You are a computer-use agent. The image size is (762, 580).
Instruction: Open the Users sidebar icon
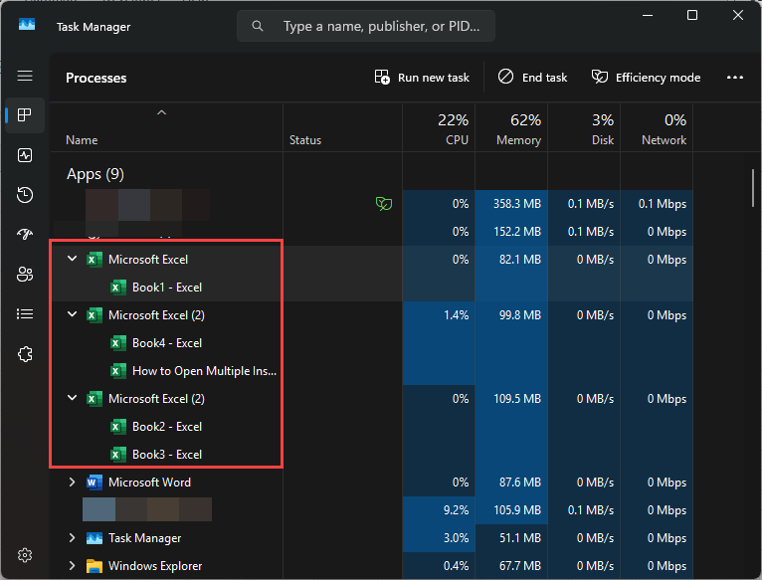(25, 275)
